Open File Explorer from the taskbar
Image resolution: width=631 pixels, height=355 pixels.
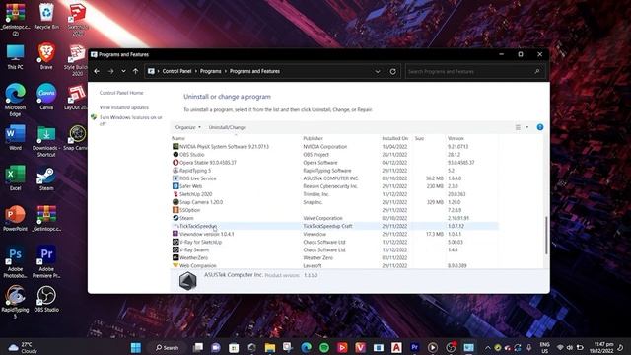pyautogui.click(x=270, y=347)
